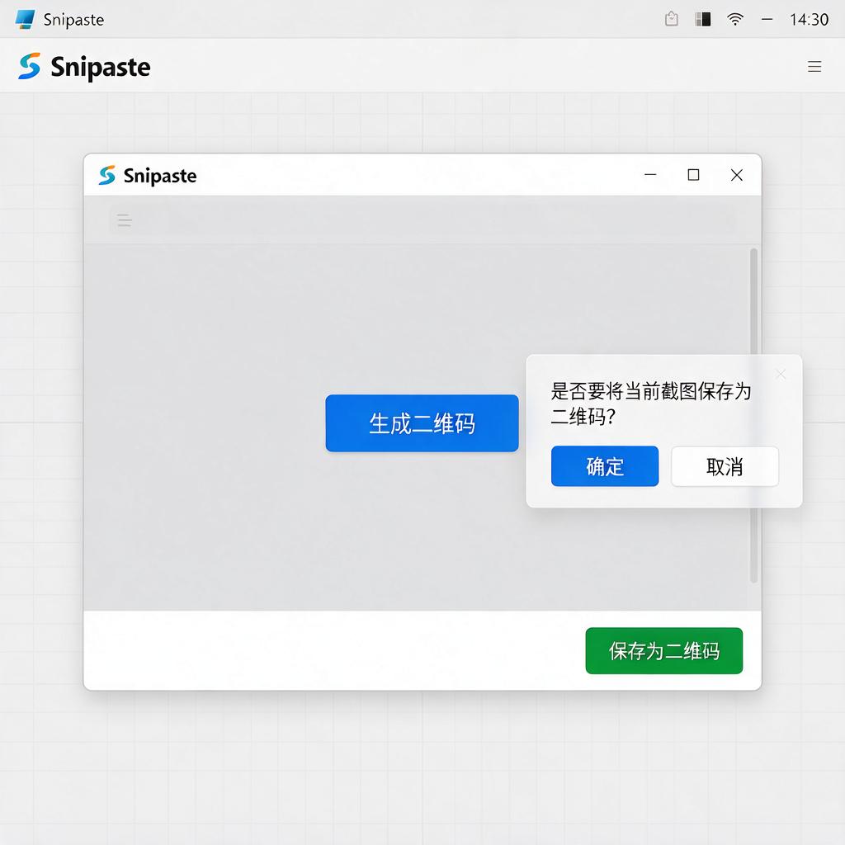Minimize the inner Snipaste window
The image size is (845, 845).
click(x=650, y=175)
